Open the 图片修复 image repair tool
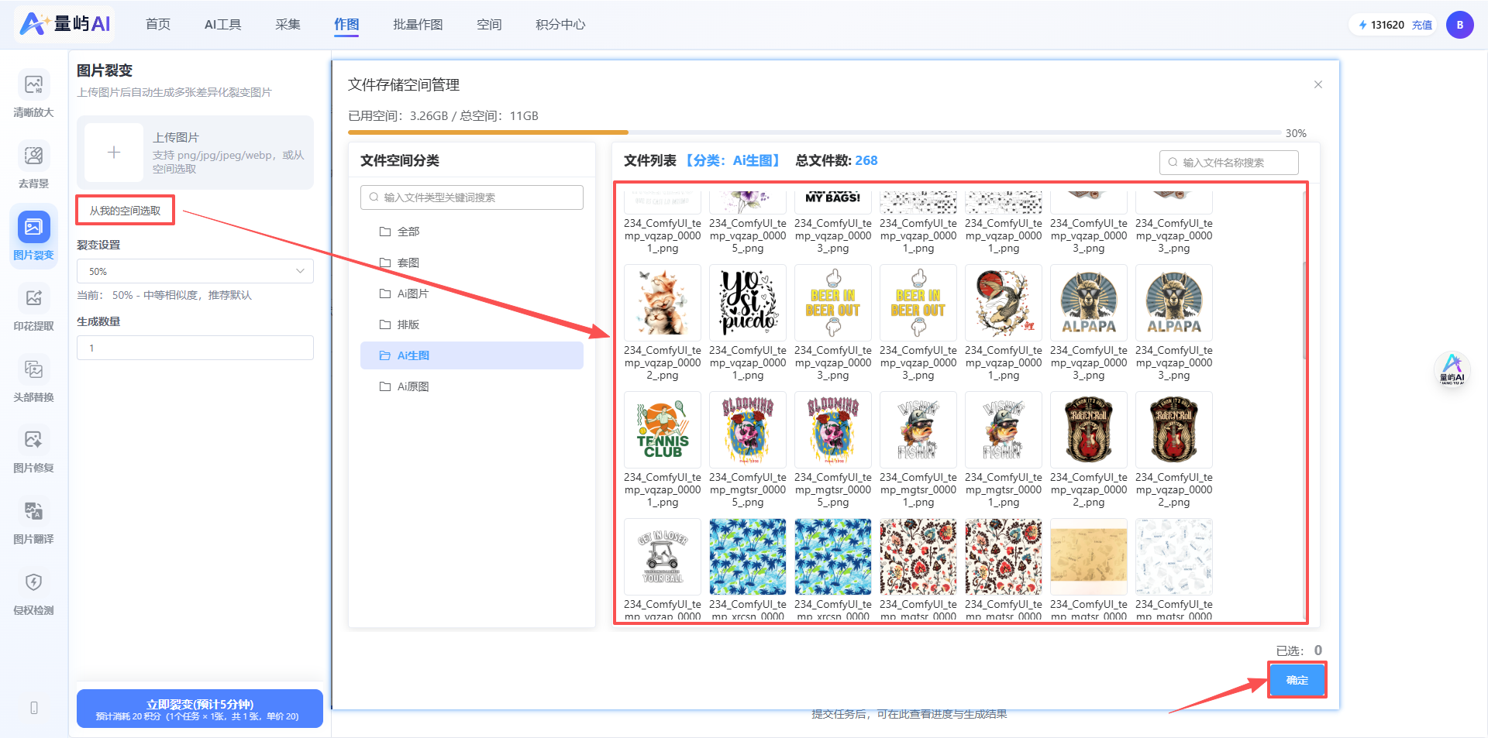Screen dimensions: 1488x738 [x=33, y=449]
